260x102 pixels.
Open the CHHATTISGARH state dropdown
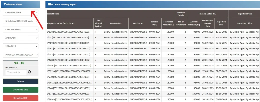pyautogui.click(x=20, y=12)
